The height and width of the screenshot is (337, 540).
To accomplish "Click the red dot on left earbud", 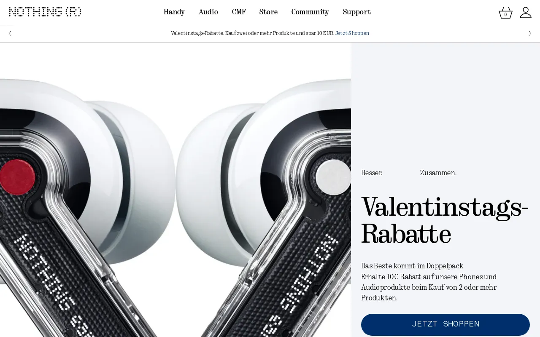I will click(17, 177).
